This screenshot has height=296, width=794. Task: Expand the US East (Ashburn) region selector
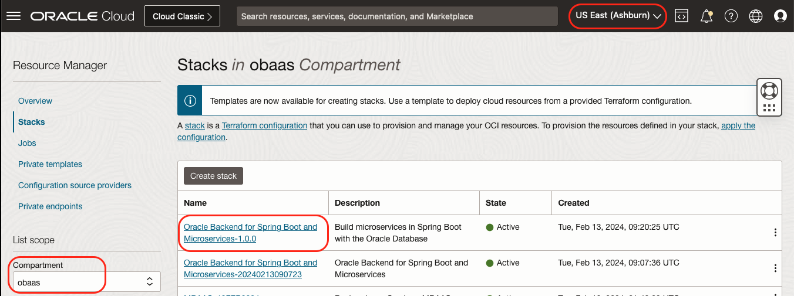[x=618, y=16]
